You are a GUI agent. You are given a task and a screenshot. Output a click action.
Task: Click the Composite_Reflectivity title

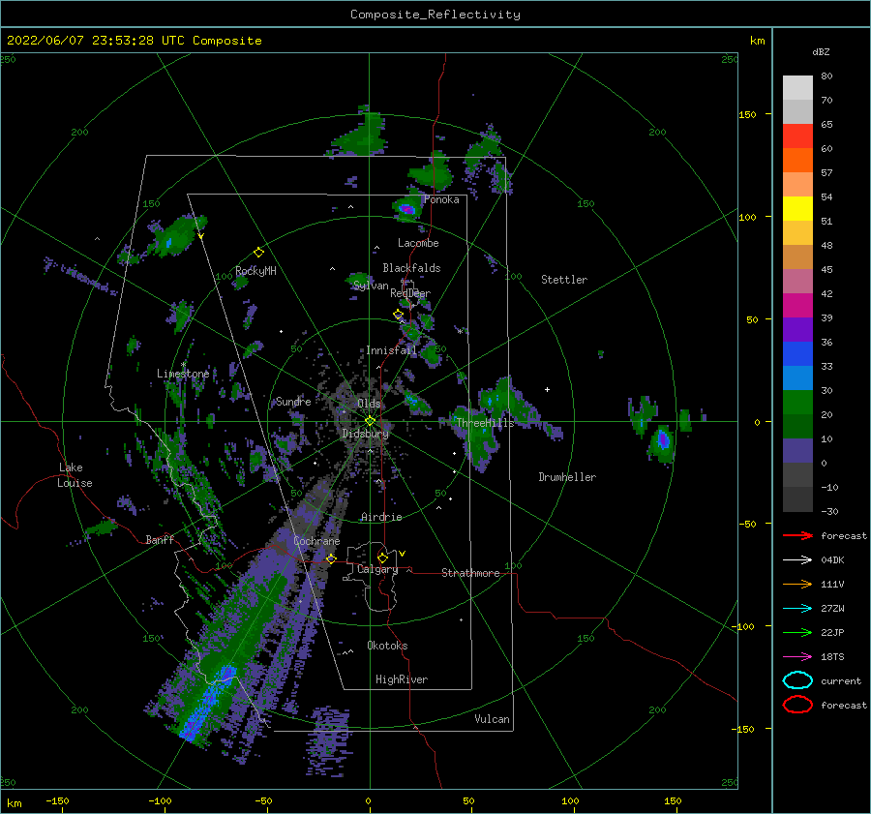click(435, 15)
